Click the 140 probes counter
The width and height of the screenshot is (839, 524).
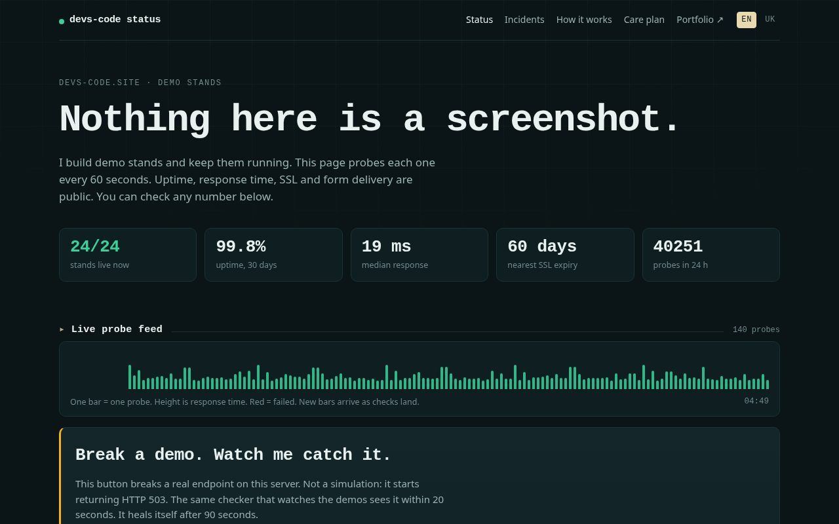pyautogui.click(x=756, y=329)
